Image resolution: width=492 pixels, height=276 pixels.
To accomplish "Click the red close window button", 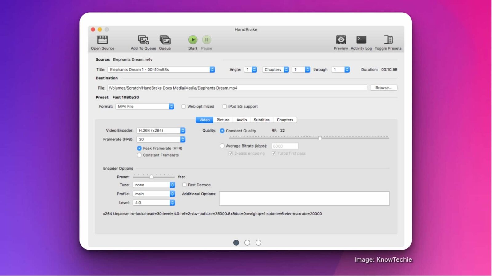I will (x=93, y=29).
